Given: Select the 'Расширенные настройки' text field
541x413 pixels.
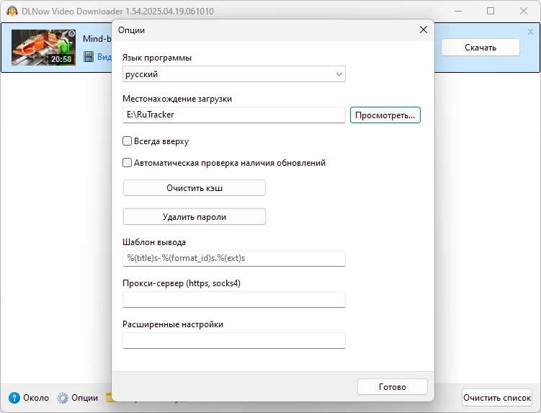Looking at the screenshot, I should click(x=234, y=340).
